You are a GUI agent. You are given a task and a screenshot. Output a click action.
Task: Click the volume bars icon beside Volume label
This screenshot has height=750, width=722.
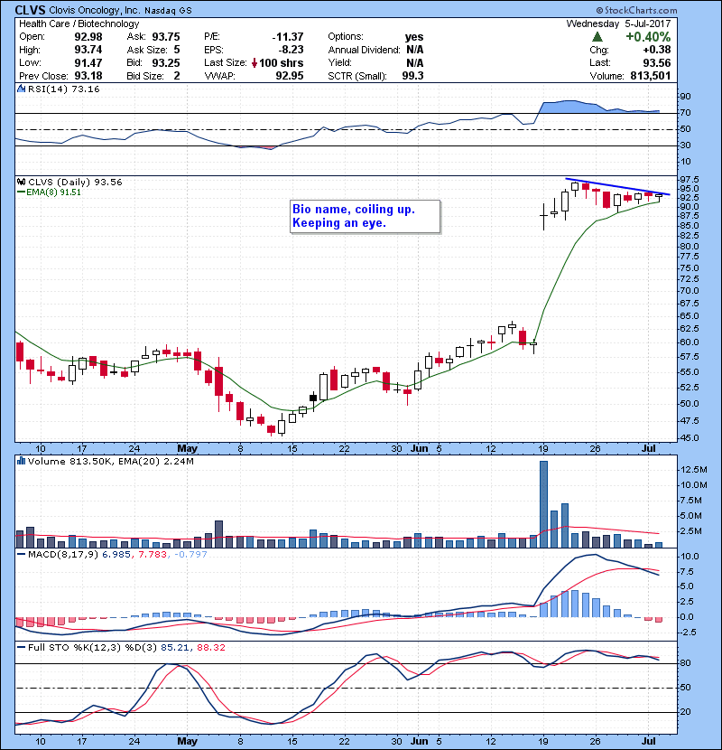coord(21,461)
